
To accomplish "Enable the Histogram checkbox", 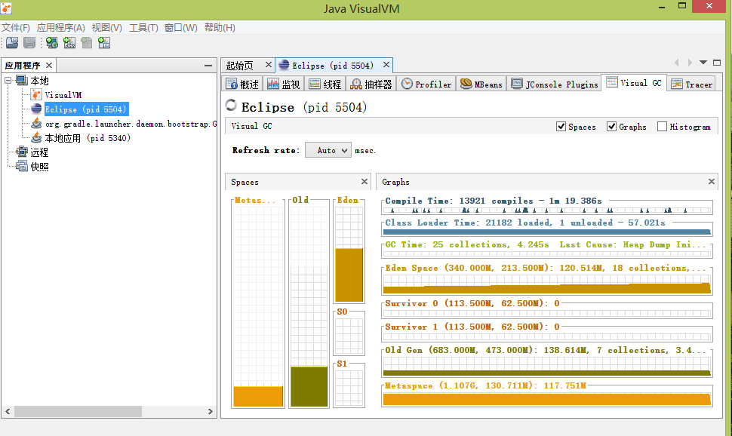I will tap(662, 127).
